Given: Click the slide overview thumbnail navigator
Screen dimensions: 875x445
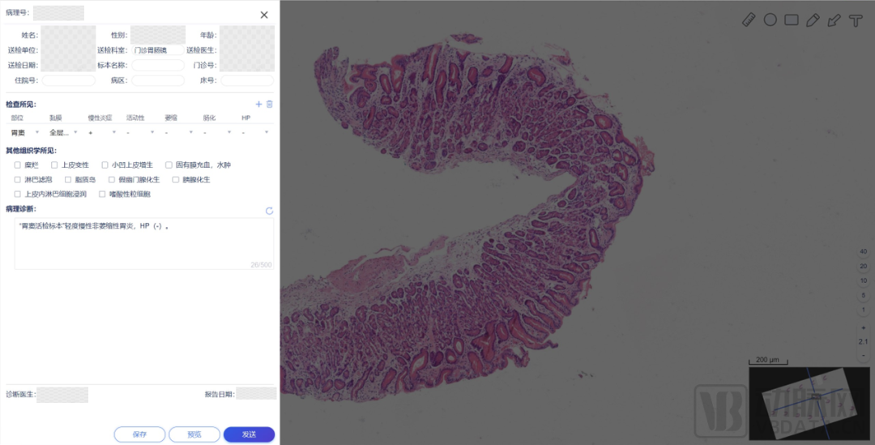Looking at the screenshot, I should [x=811, y=404].
